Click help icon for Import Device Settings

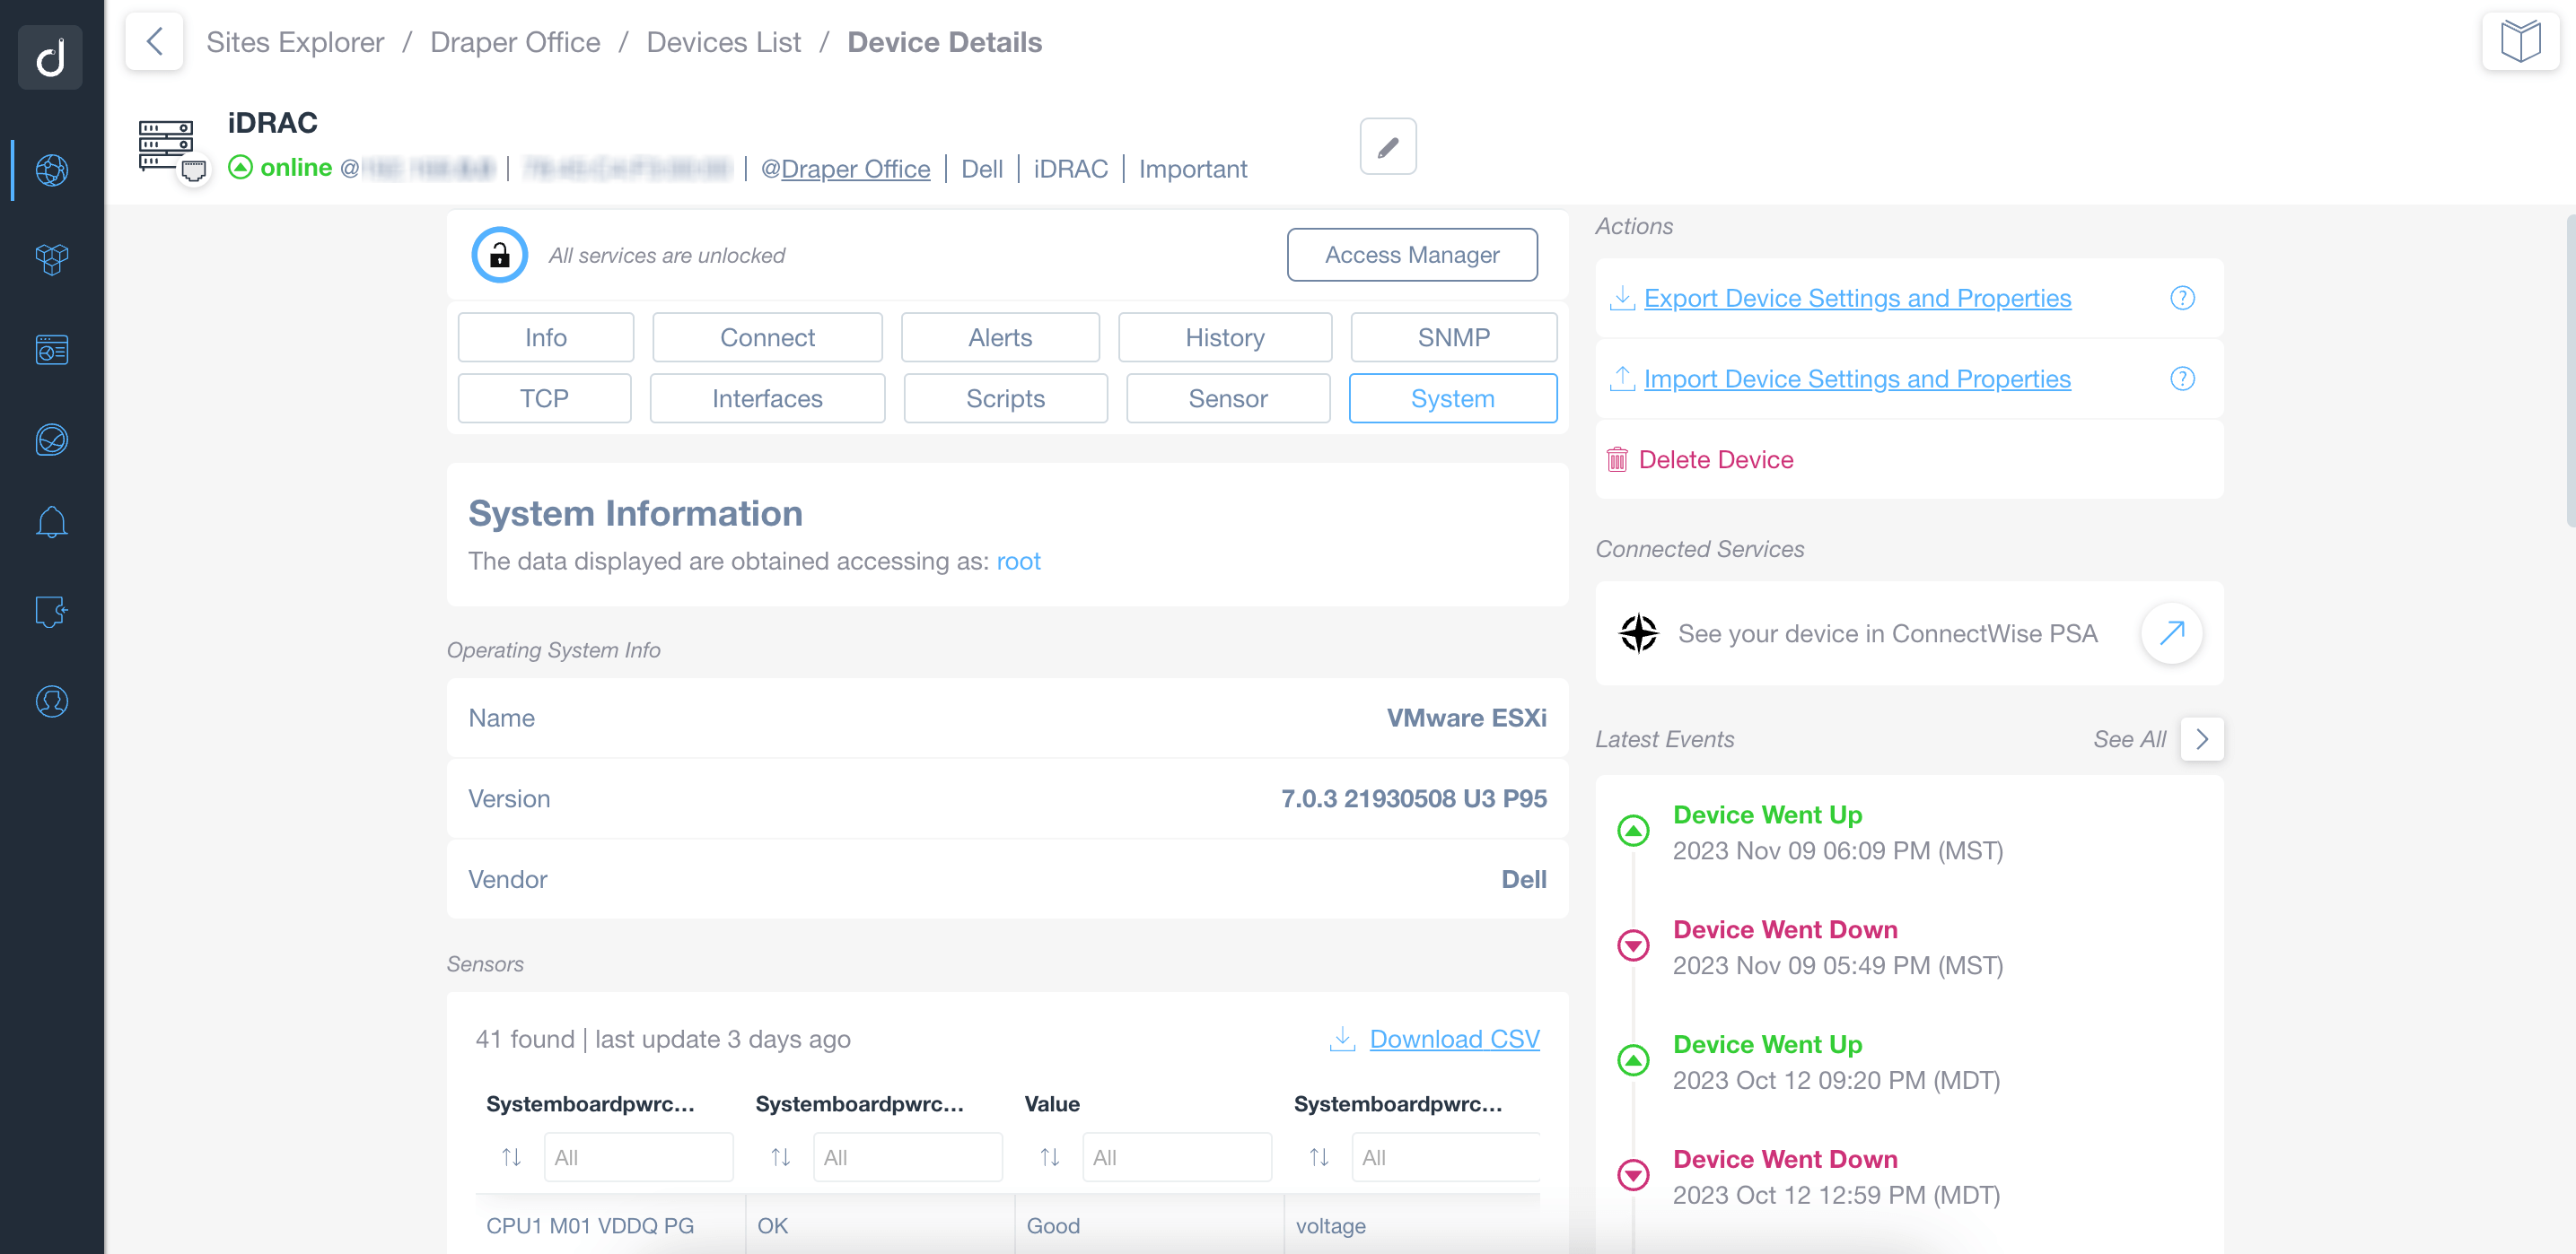point(2182,379)
